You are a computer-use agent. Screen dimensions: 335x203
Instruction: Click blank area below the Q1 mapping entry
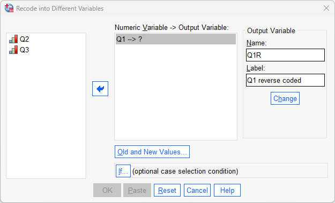coord(176,91)
